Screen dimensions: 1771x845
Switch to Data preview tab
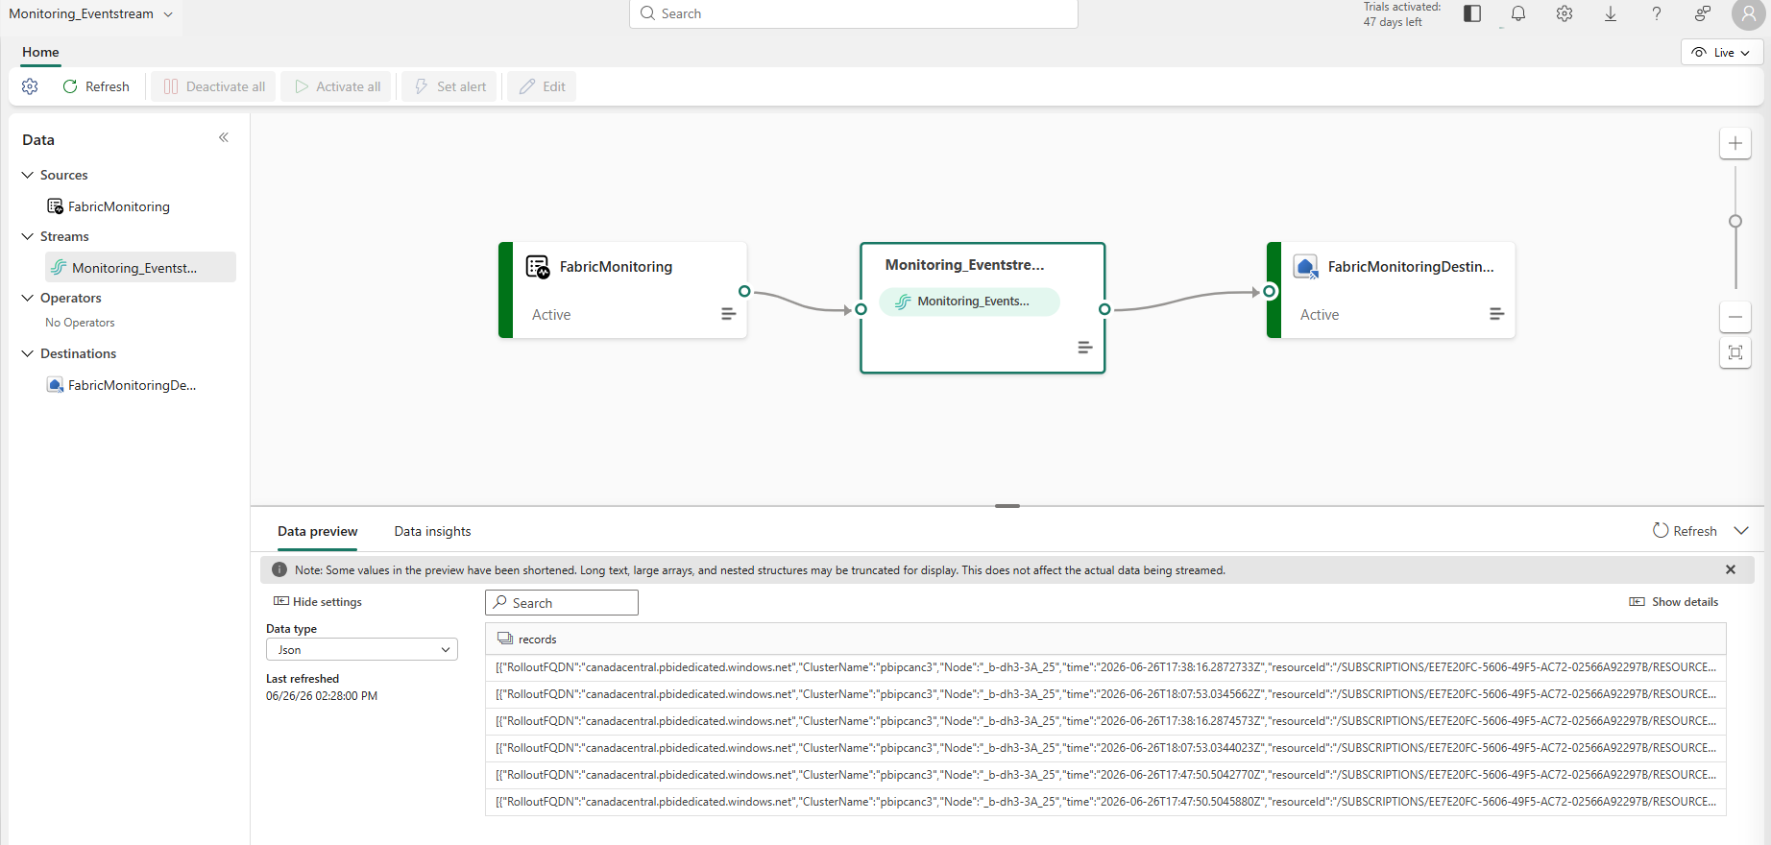click(317, 531)
